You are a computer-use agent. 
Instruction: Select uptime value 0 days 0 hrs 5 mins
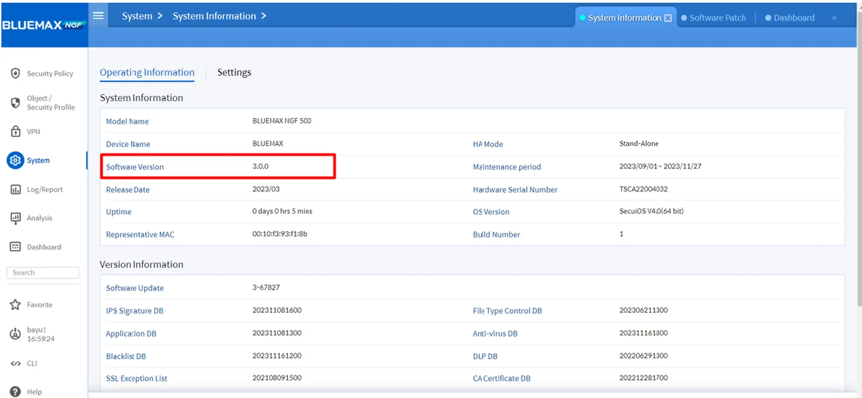pyautogui.click(x=282, y=211)
